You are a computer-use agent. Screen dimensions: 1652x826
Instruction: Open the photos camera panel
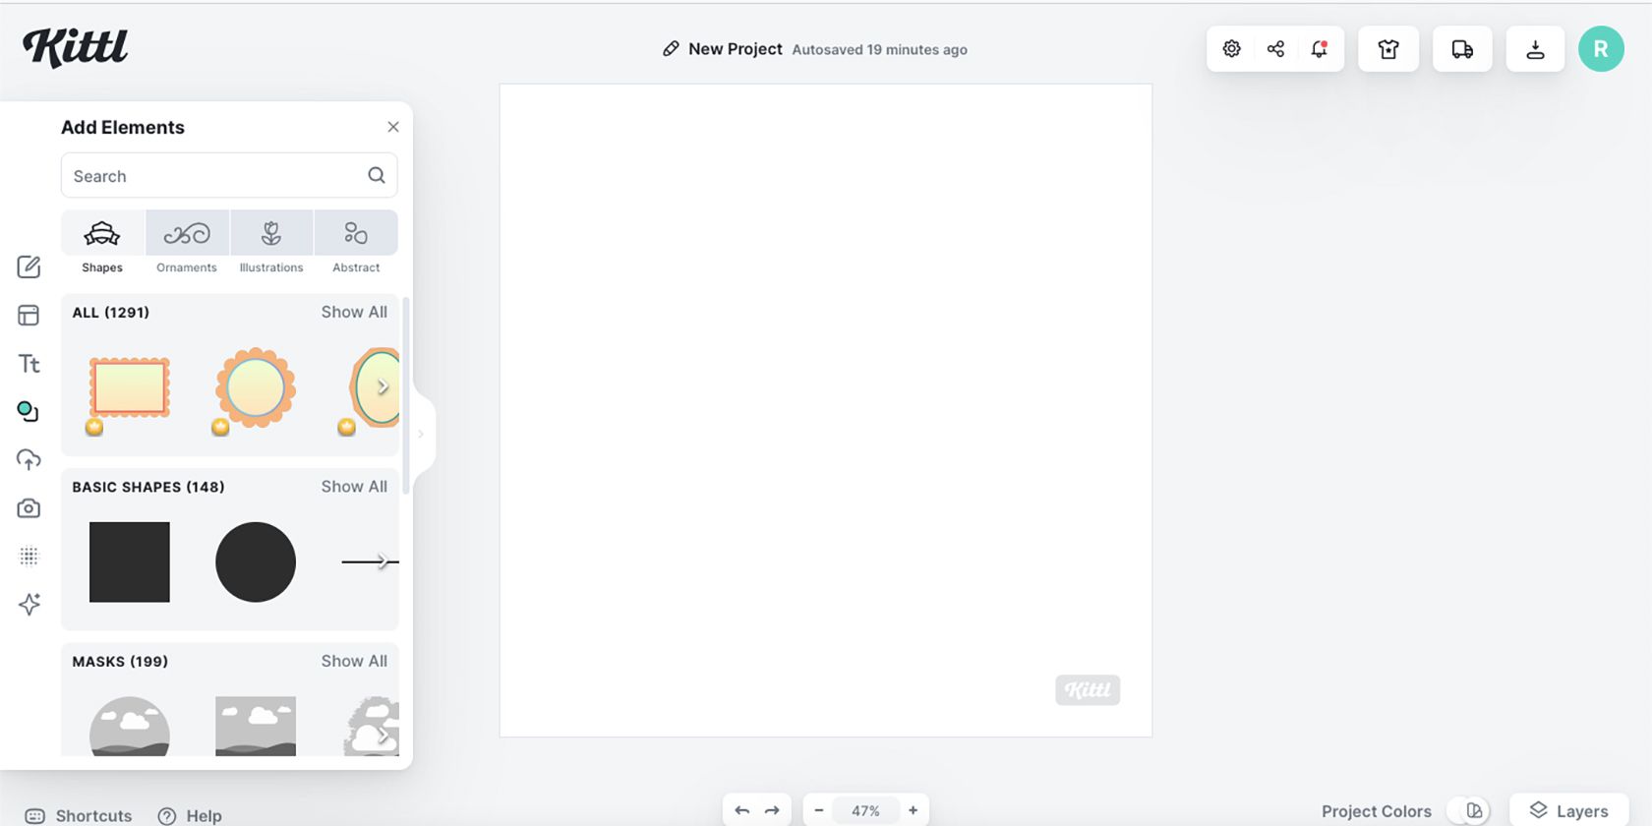29,507
